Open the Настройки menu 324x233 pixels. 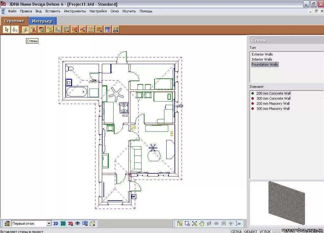tap(98, 11)
